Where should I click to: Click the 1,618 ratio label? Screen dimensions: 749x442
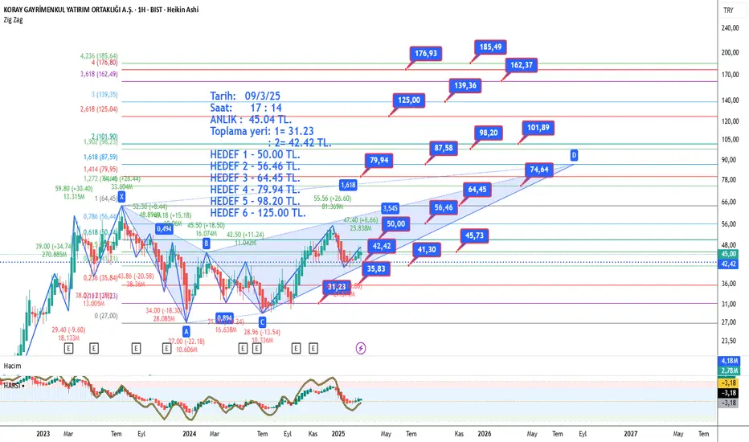348,185
